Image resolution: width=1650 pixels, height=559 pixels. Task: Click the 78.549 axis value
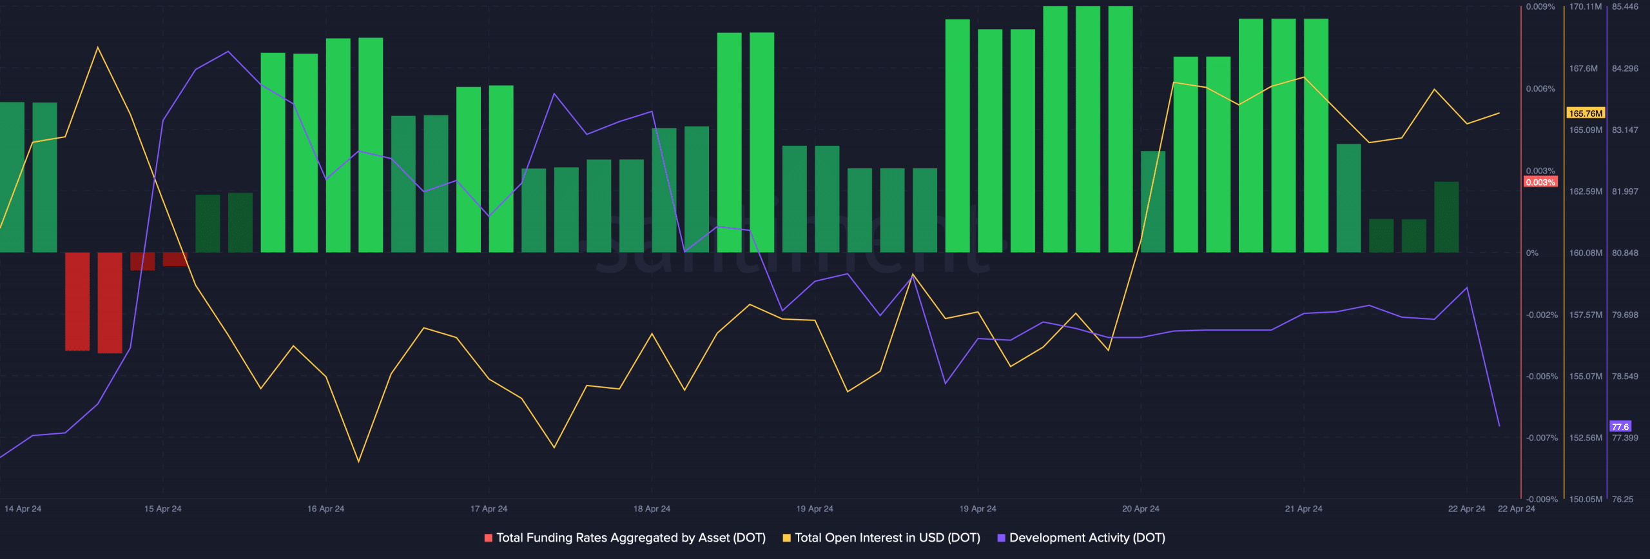tap(1625, 377)
